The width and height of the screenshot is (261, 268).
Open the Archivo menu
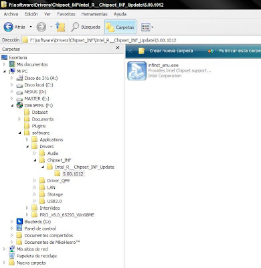[11, 14]
